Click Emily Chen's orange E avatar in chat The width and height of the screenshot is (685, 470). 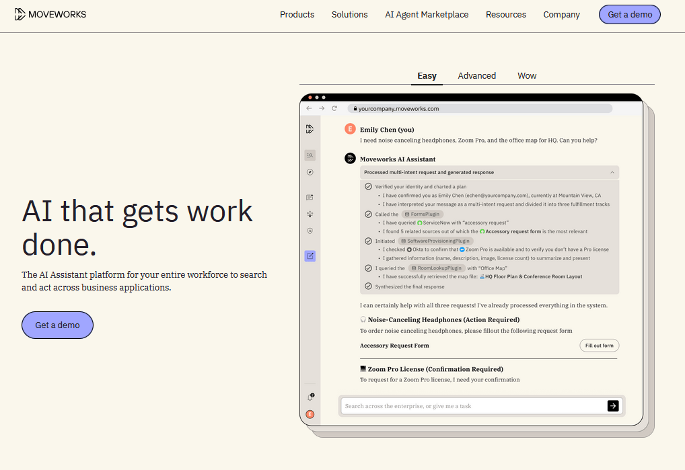tap(350, 128)
